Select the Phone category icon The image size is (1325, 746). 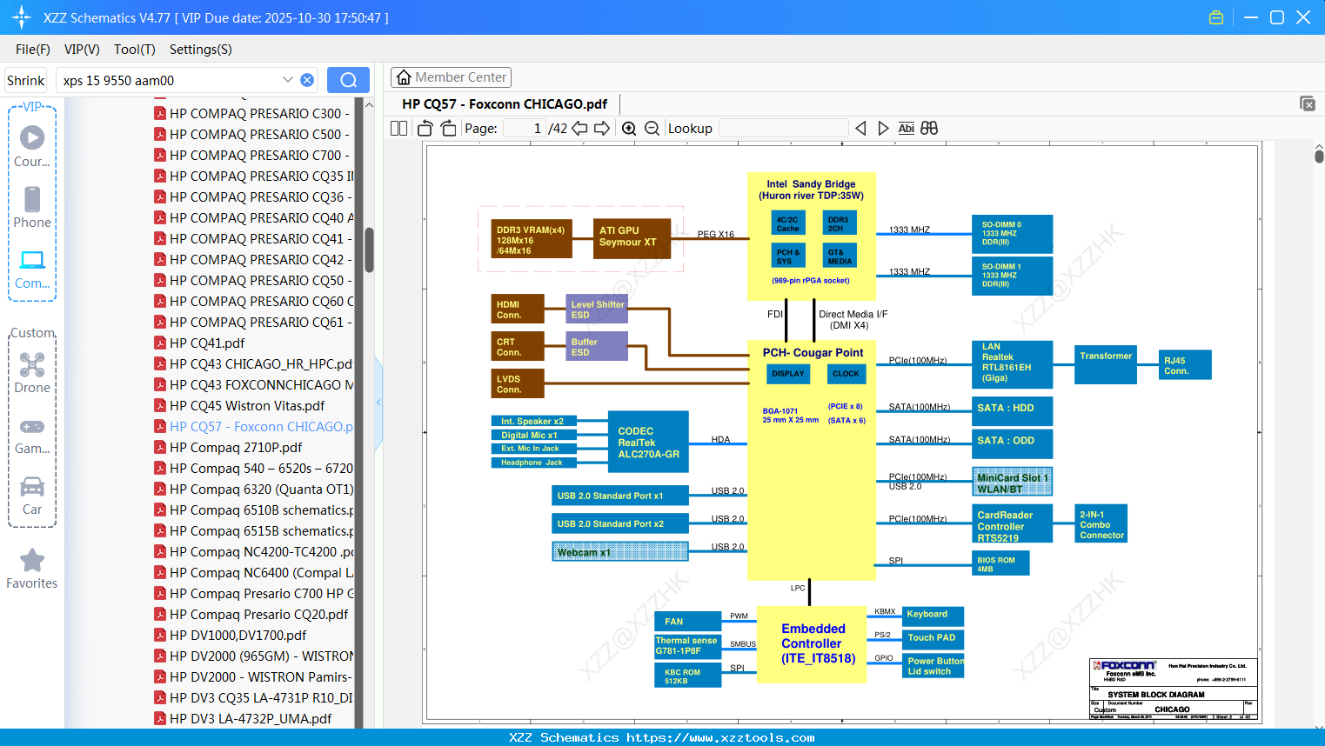(32, 207)
